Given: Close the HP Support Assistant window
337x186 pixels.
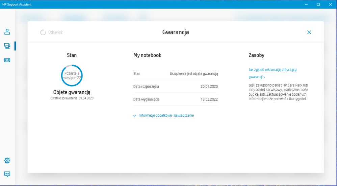Looking at the screenshot, I should pos(330,4).
